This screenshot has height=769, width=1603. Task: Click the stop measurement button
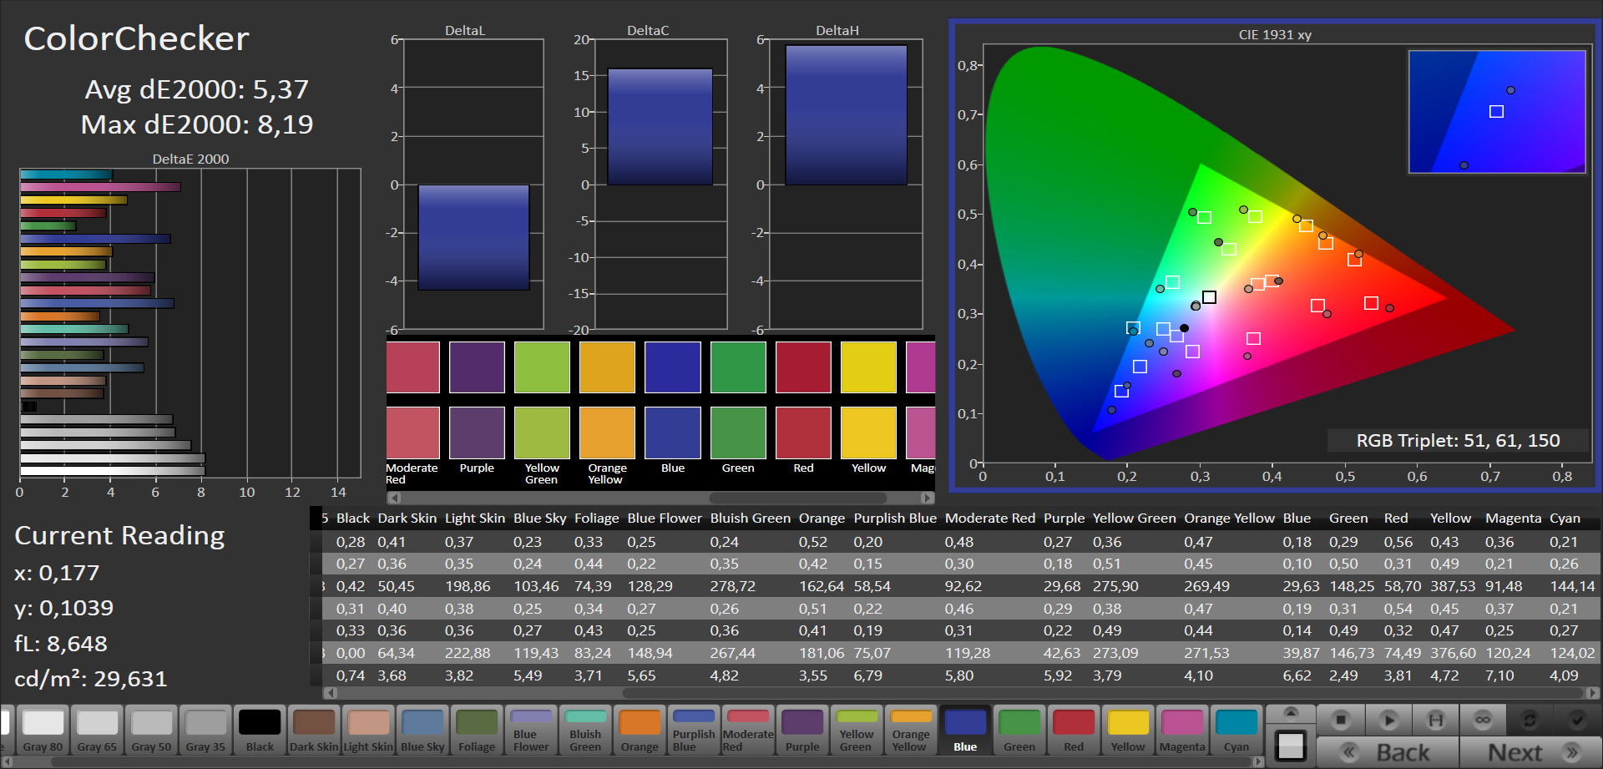point(1341,720)
